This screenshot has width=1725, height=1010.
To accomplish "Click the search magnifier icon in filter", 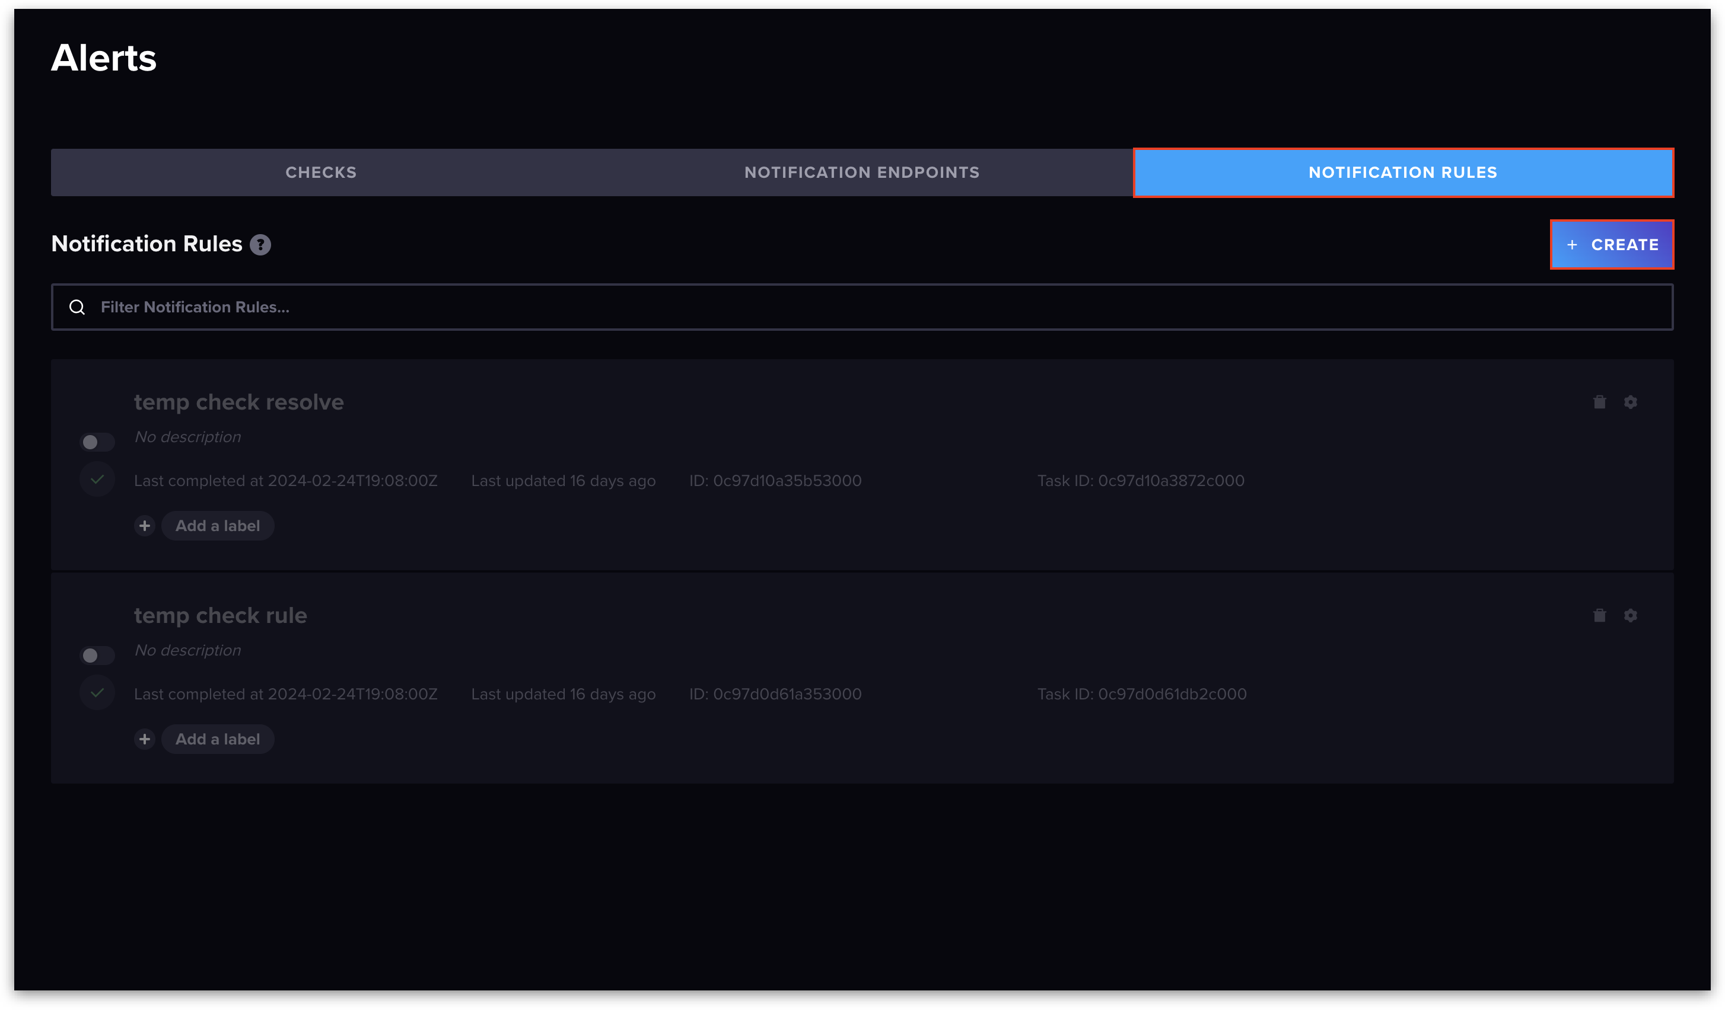I will 77,308.
